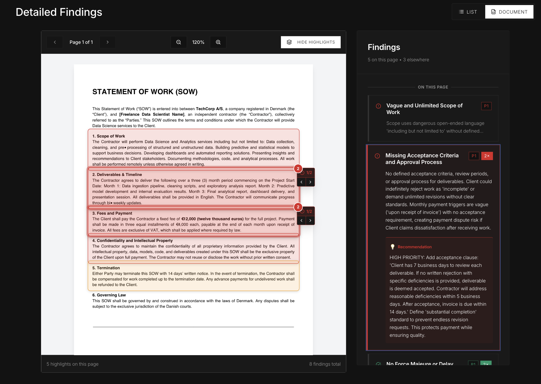Viewport: 541px width, 384px height.
Task: Toggle Hide Highlights button
Action: (310, 42)
